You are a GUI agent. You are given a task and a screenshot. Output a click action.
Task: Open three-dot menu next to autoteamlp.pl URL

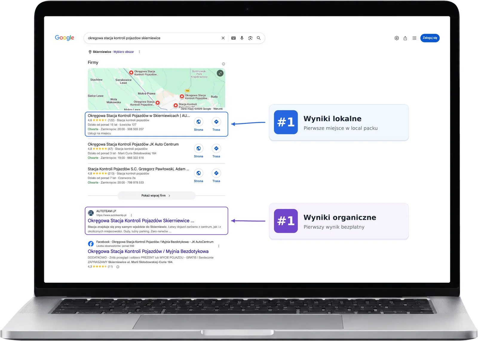coord(131,215)
